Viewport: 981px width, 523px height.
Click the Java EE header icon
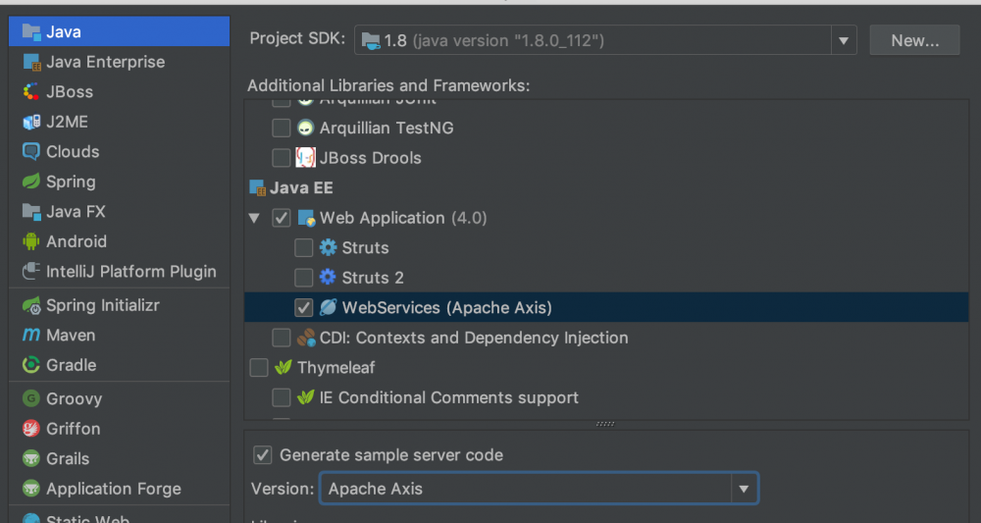[x=258, y=187]
